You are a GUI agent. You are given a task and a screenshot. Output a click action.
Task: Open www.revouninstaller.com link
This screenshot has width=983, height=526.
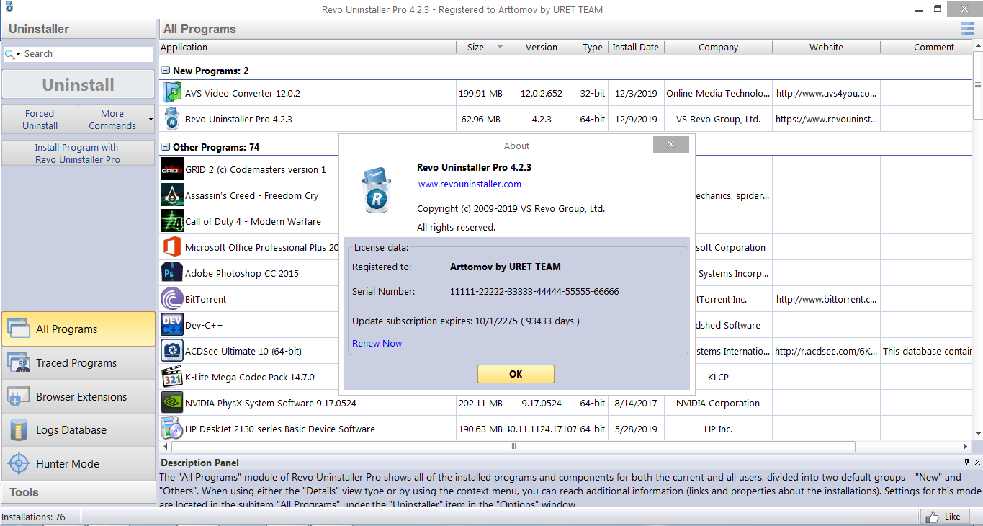coord(470,184)
